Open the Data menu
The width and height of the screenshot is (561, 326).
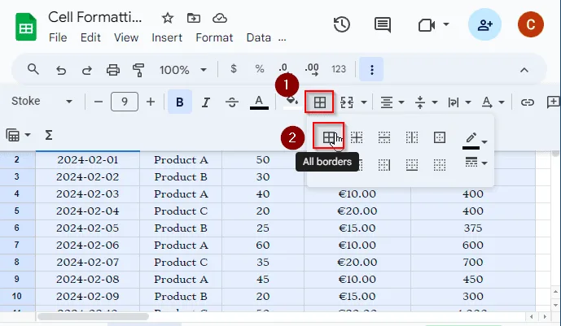click(258, 37)
